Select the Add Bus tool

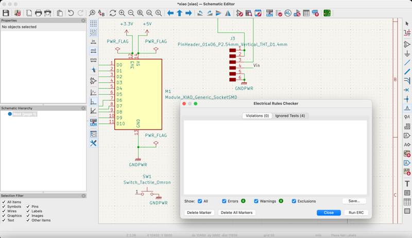[407, 71]
